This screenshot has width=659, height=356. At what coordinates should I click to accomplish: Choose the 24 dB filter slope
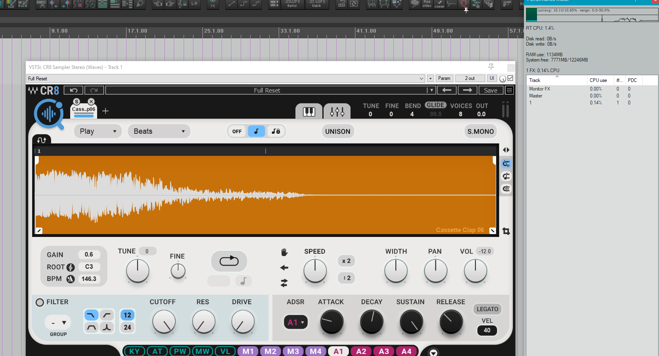pos(127,327)
